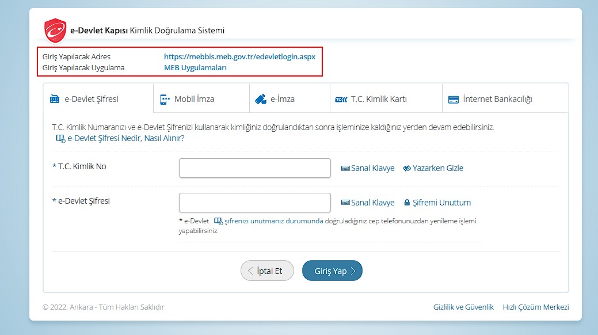
Task: Open the Hızlı Çözüm Merkezi link
Action: [x=535, y=307]
